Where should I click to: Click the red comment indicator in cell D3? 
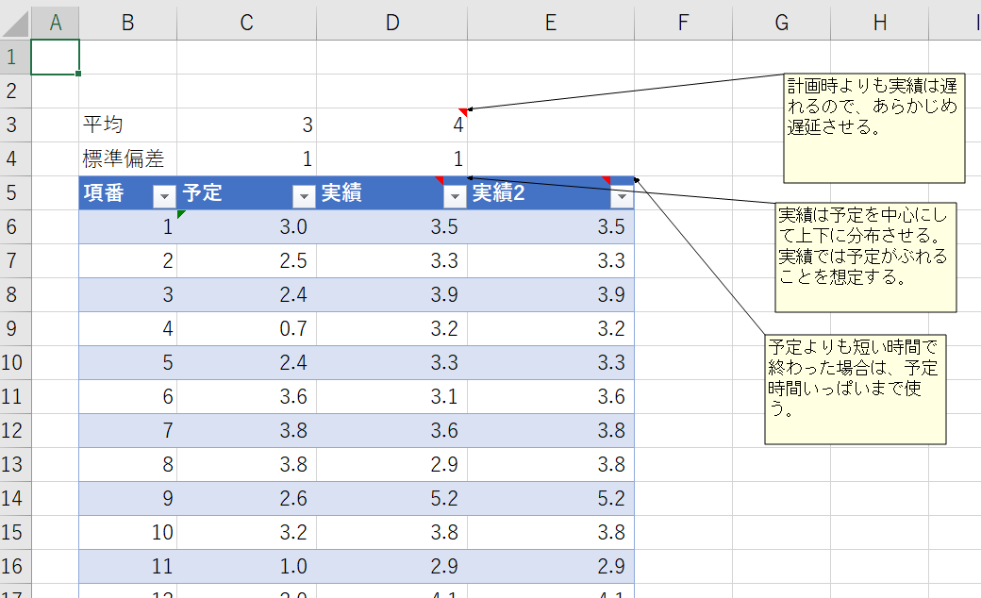462,112
